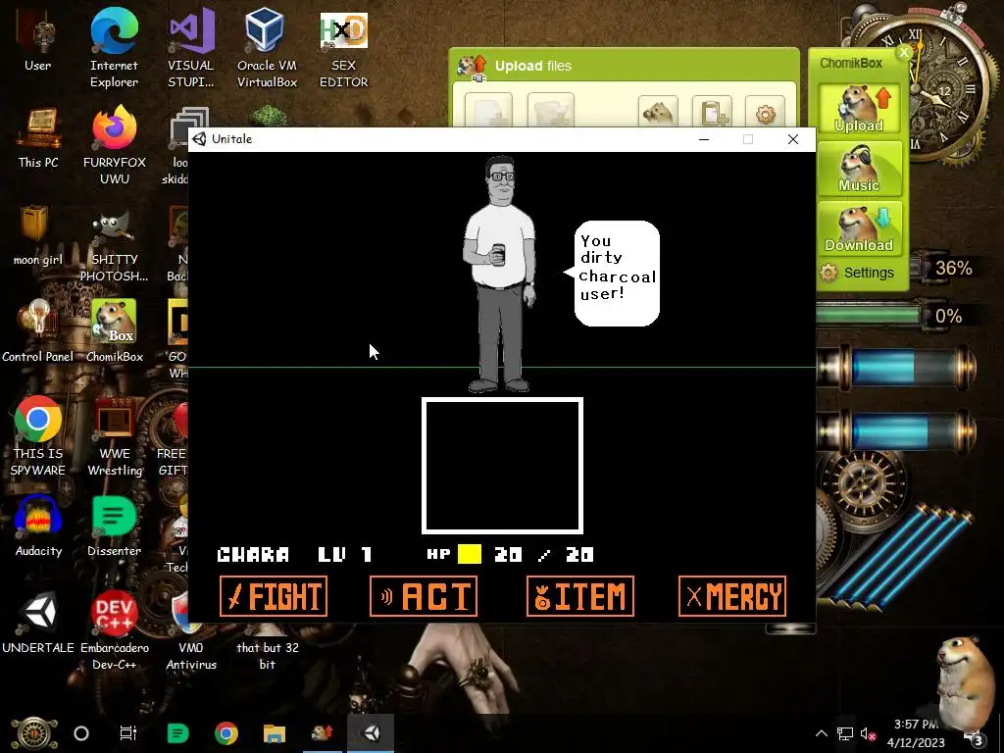Open the ITEM option in Unitale

click(x=580, y=596)
